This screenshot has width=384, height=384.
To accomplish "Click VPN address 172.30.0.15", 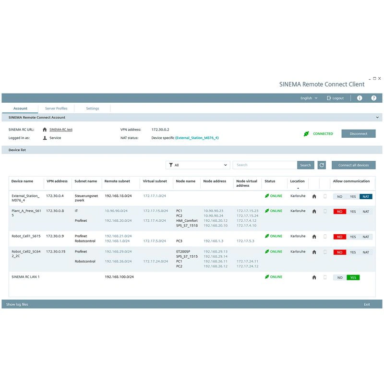I will tap(56, 252).
